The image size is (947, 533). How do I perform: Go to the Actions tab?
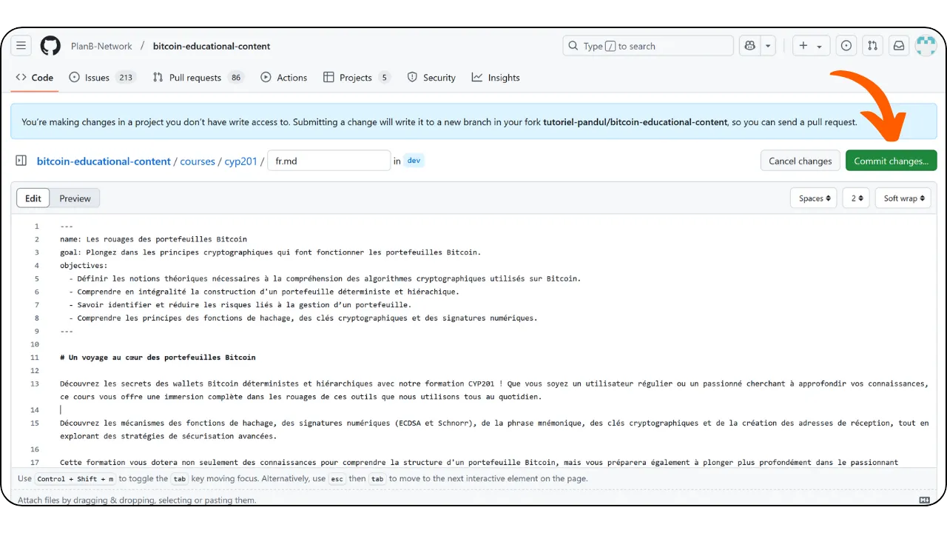click(284, 78)
